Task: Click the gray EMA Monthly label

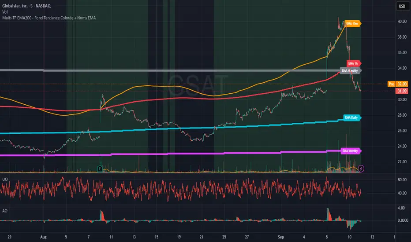Action: click(x=351, y=70)
